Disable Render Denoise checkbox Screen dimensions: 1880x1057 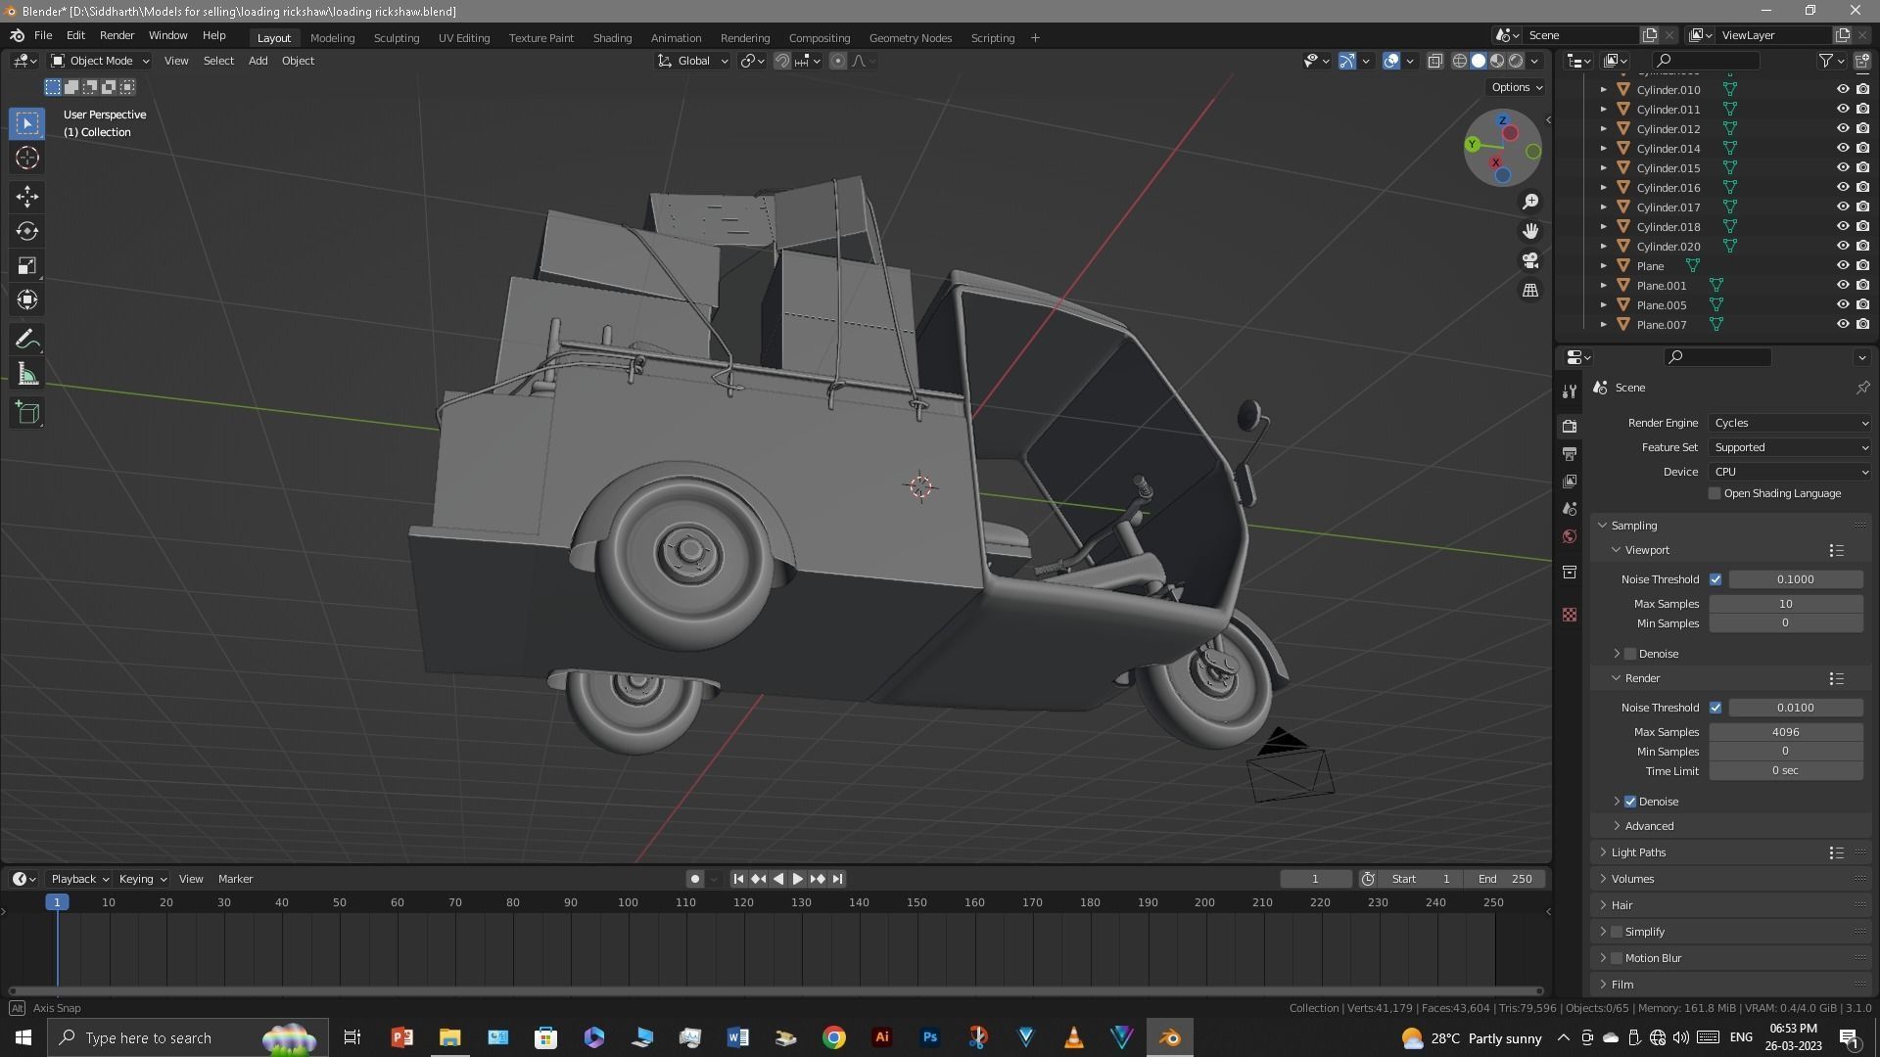[1630, 802]
